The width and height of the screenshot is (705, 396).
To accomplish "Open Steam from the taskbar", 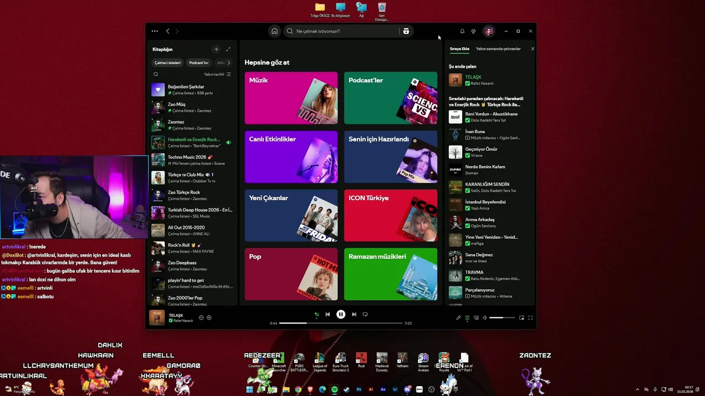I will tap(346, 389).
